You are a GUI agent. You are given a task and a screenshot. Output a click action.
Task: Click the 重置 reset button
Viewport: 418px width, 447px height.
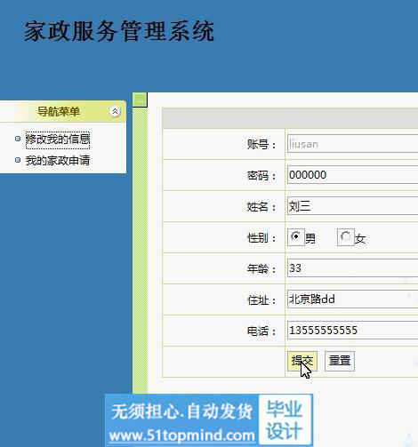coord(340,361)
